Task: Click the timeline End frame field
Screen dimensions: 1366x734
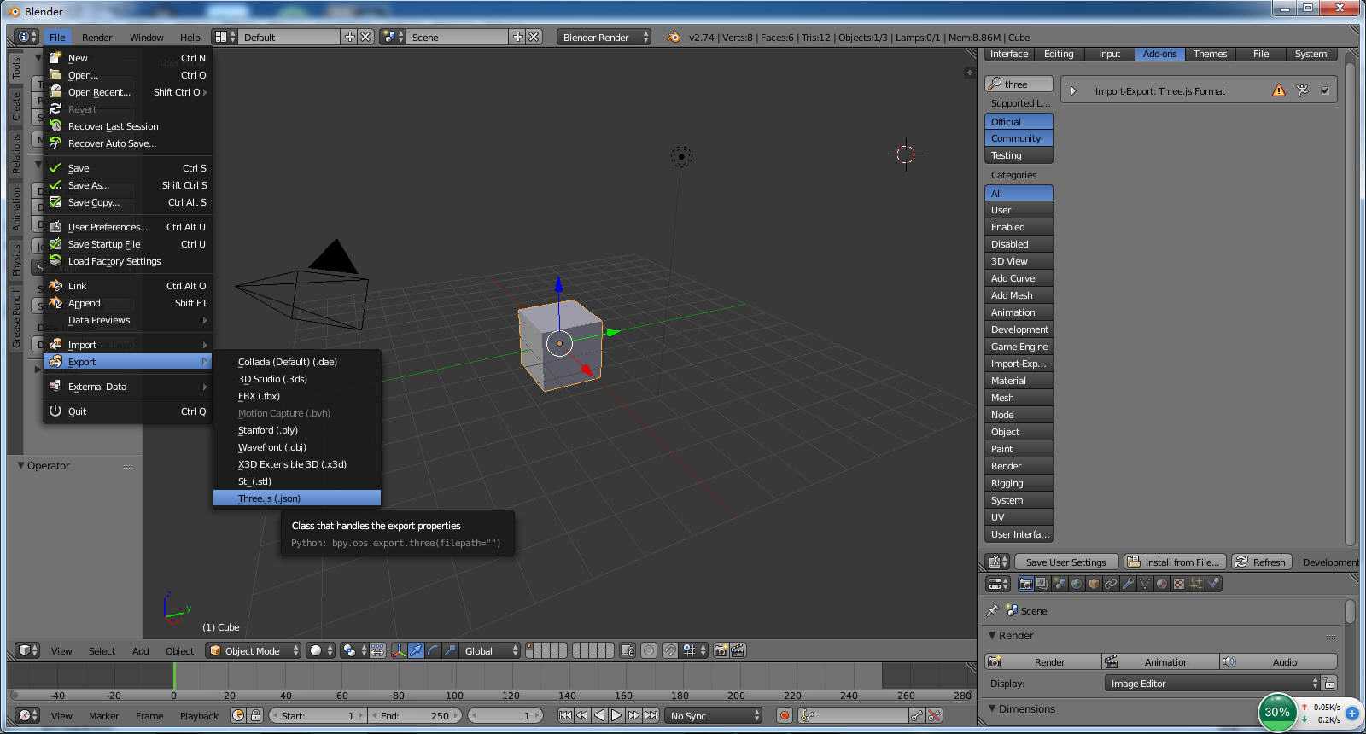Action: click(x=416, y=715)
